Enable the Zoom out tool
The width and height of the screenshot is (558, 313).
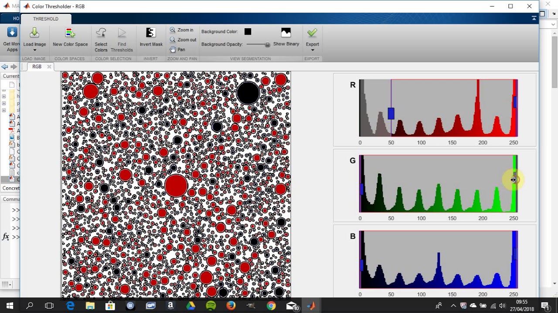click(183, 40)
